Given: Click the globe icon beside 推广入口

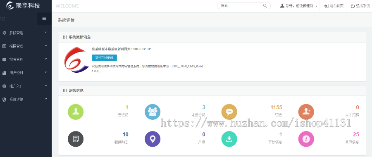Looking at the screenshot, I should point(4,86).
